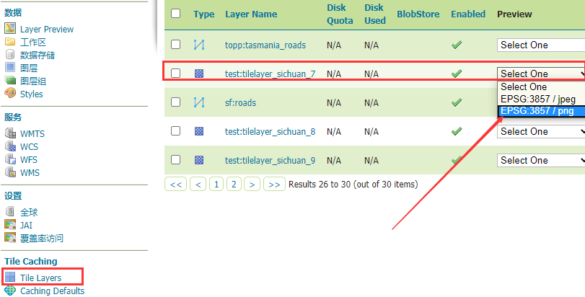Screen dimensions: 585x297
Task: Open topp:tasmania_roads layer link
Action: pyautogui.click(x=265, y=45)
